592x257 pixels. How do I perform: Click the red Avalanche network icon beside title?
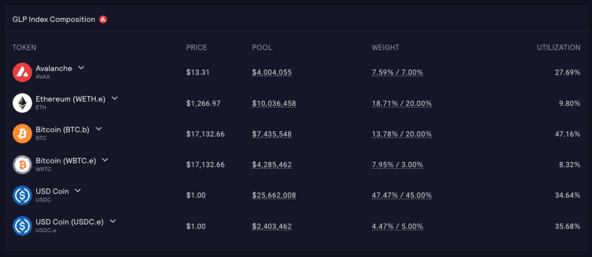pos(103,19)
